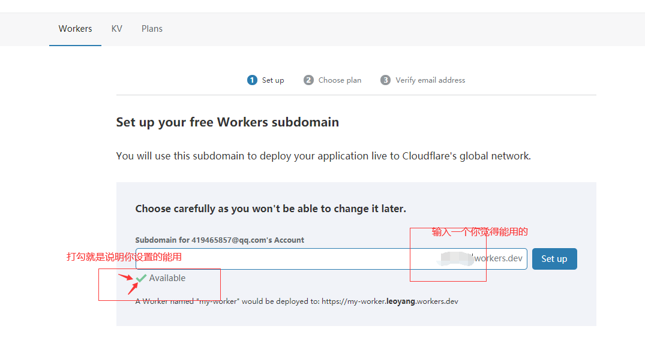Click the red "打勾就是说明你设置的能用" annotation
645x353 pixels.
click(x=124, y=257)
